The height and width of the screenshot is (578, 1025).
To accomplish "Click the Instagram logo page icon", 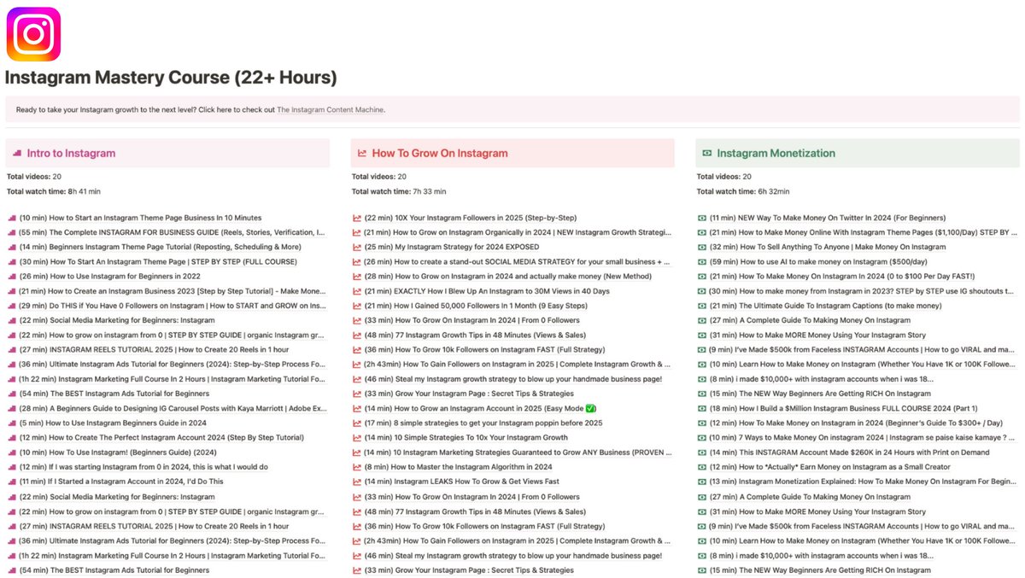I will pos(33,33).
